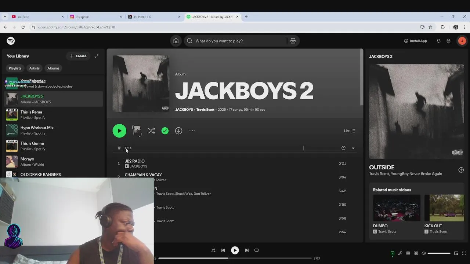Open the Friend Activity icon
Viewport: 470px width, 264px height.
pyautogui.click(x=448, y=41)
